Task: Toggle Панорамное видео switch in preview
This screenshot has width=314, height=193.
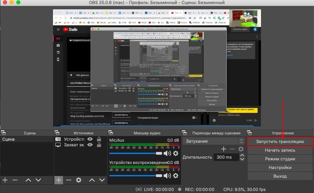Action: click(195, 118)
